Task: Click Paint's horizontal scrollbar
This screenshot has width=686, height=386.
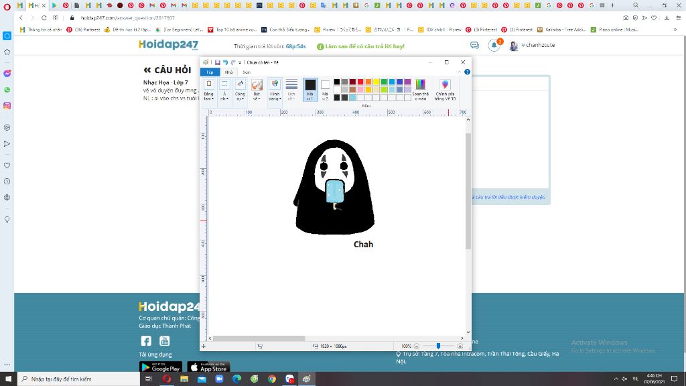Action: click(259, 338)
